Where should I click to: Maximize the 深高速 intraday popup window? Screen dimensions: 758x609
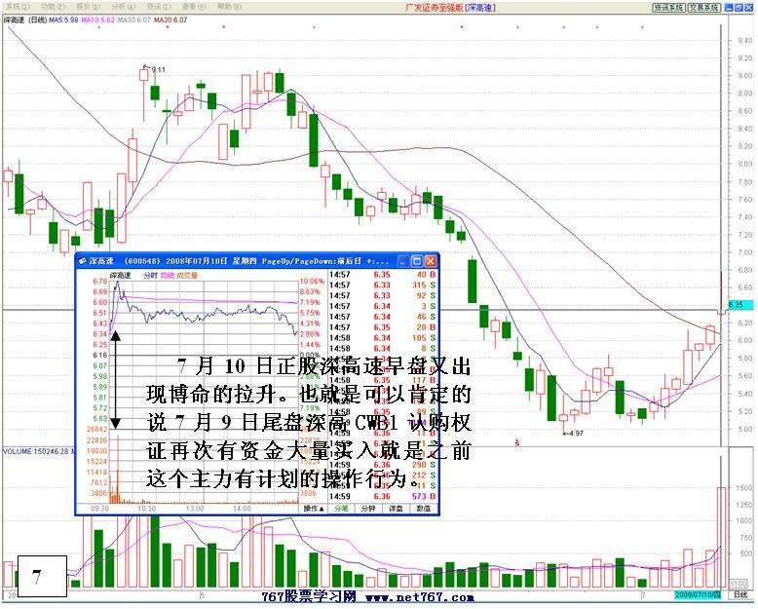pyautogui.click(x=416, y=261)
